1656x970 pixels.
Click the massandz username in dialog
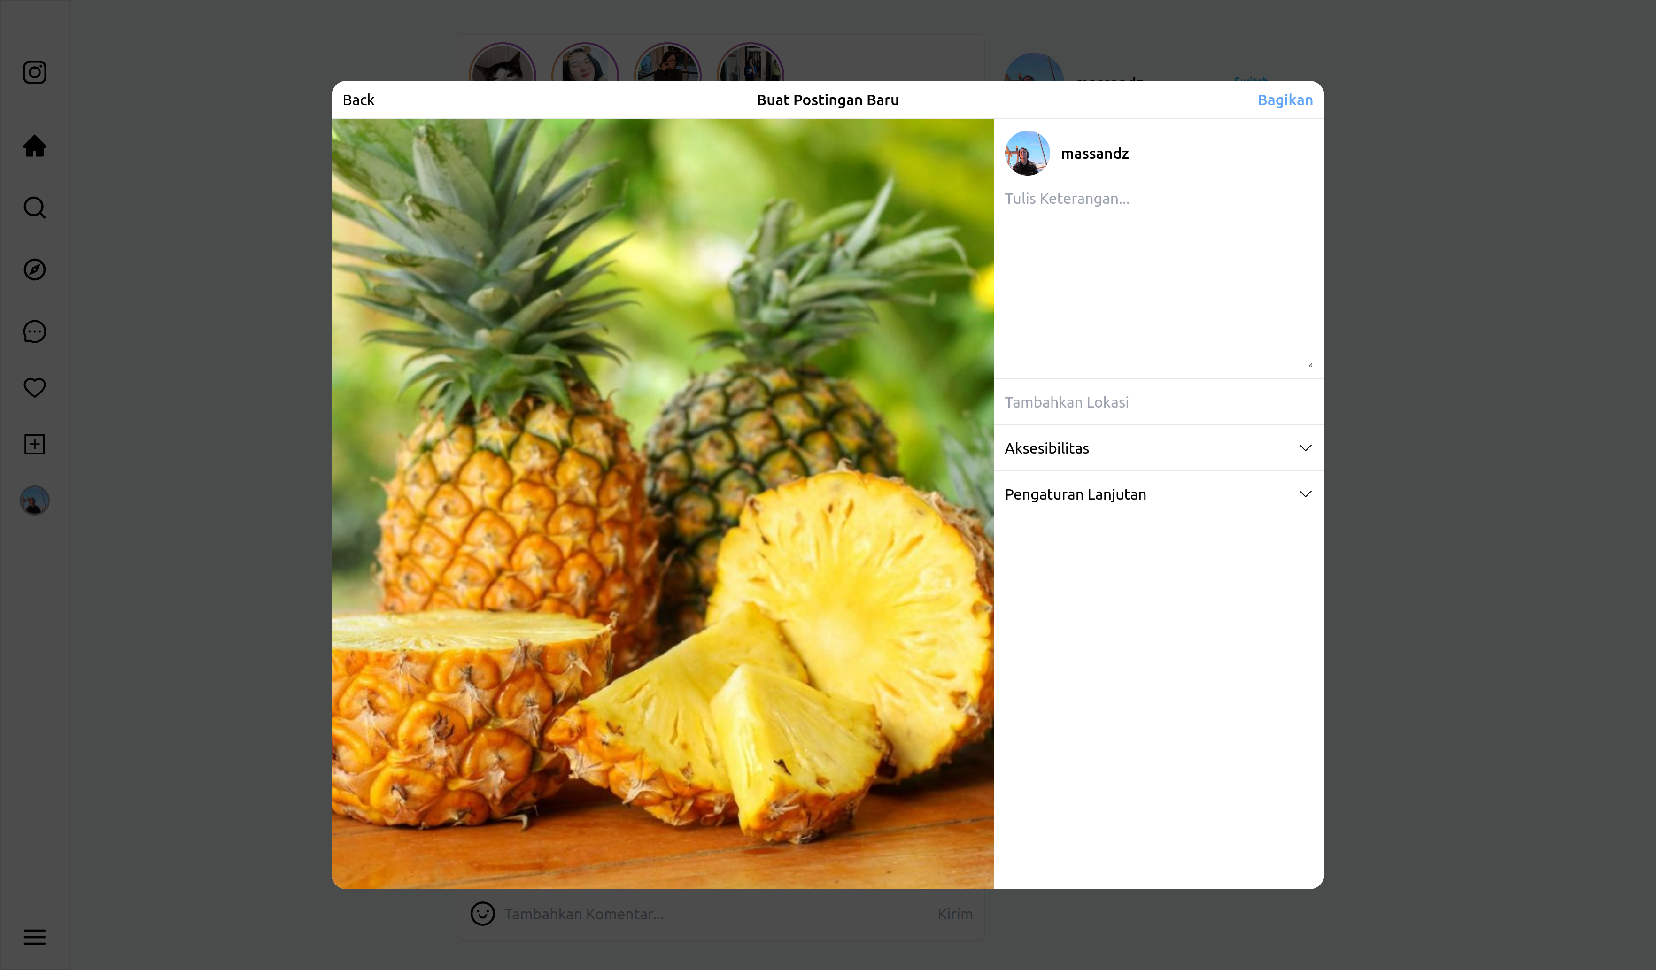click(x=1095, y=154)
